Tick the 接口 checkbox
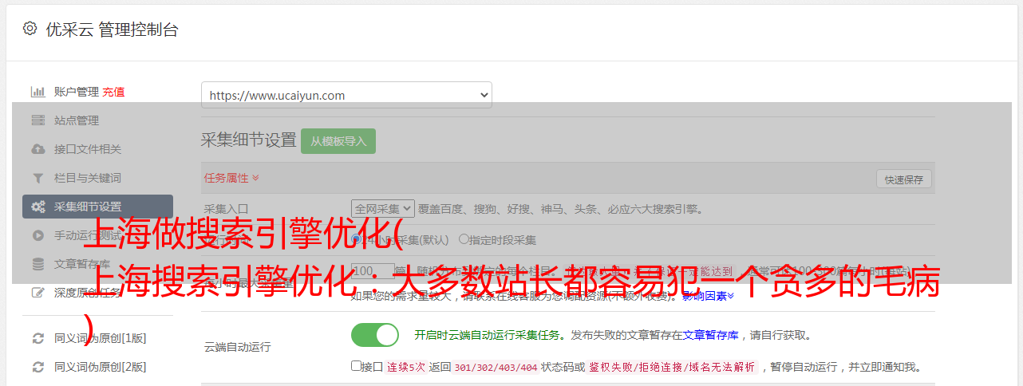Image resolution: width=1023 pixels, height=386 pixels. (x=356, y=366)
